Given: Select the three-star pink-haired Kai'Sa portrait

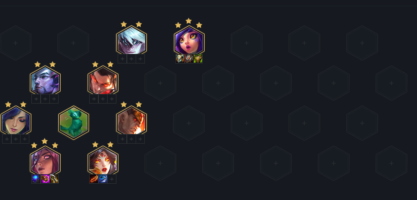Looking at the screenshot, I should pos(45,161).
